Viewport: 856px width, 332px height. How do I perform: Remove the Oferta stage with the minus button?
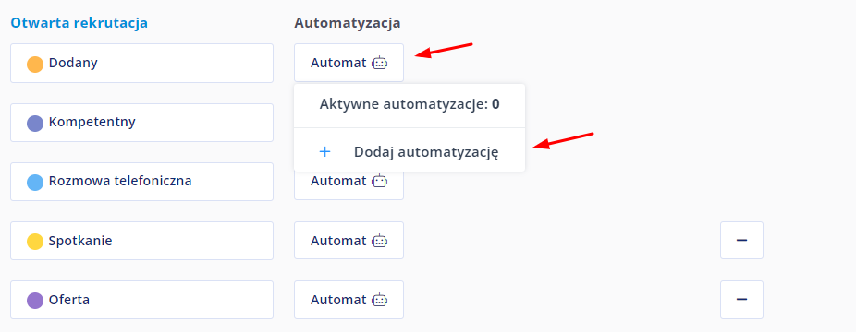point(741,300)
